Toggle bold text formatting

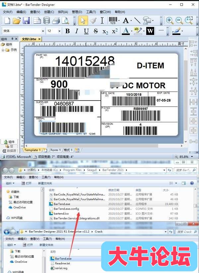pos(67,31)
